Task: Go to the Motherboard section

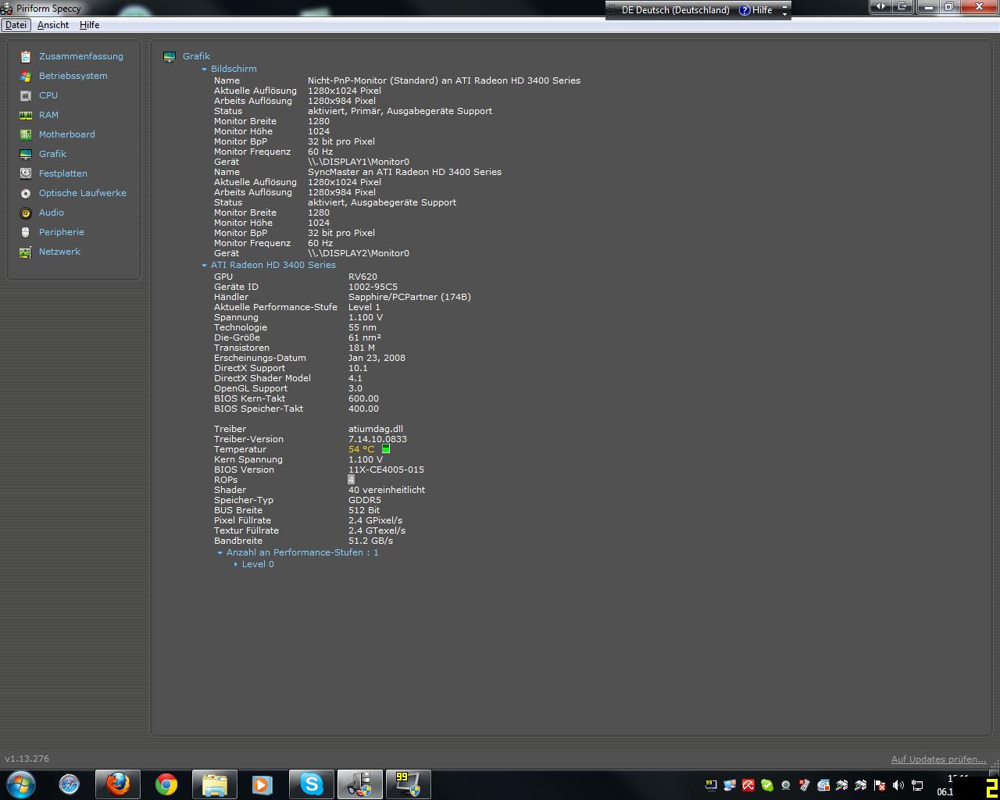Action: tap(67, 134)
